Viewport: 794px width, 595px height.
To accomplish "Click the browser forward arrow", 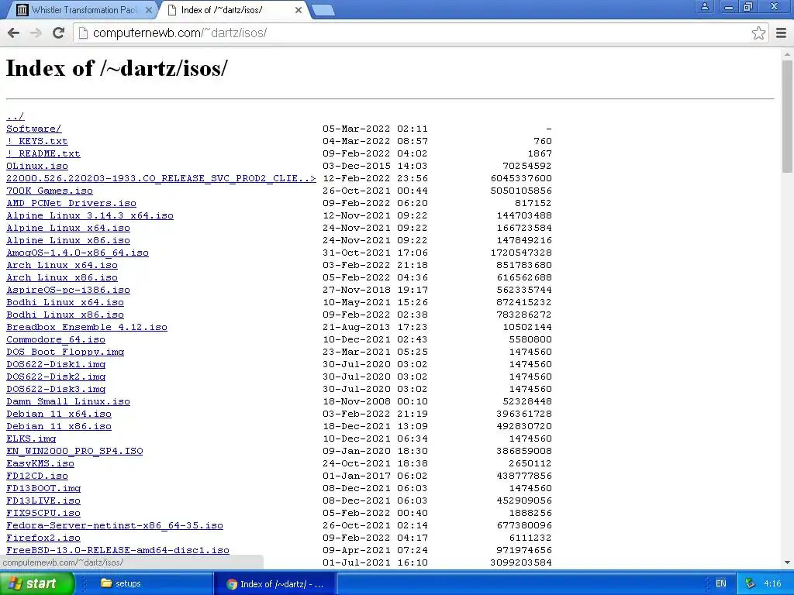I will [36, 33].
